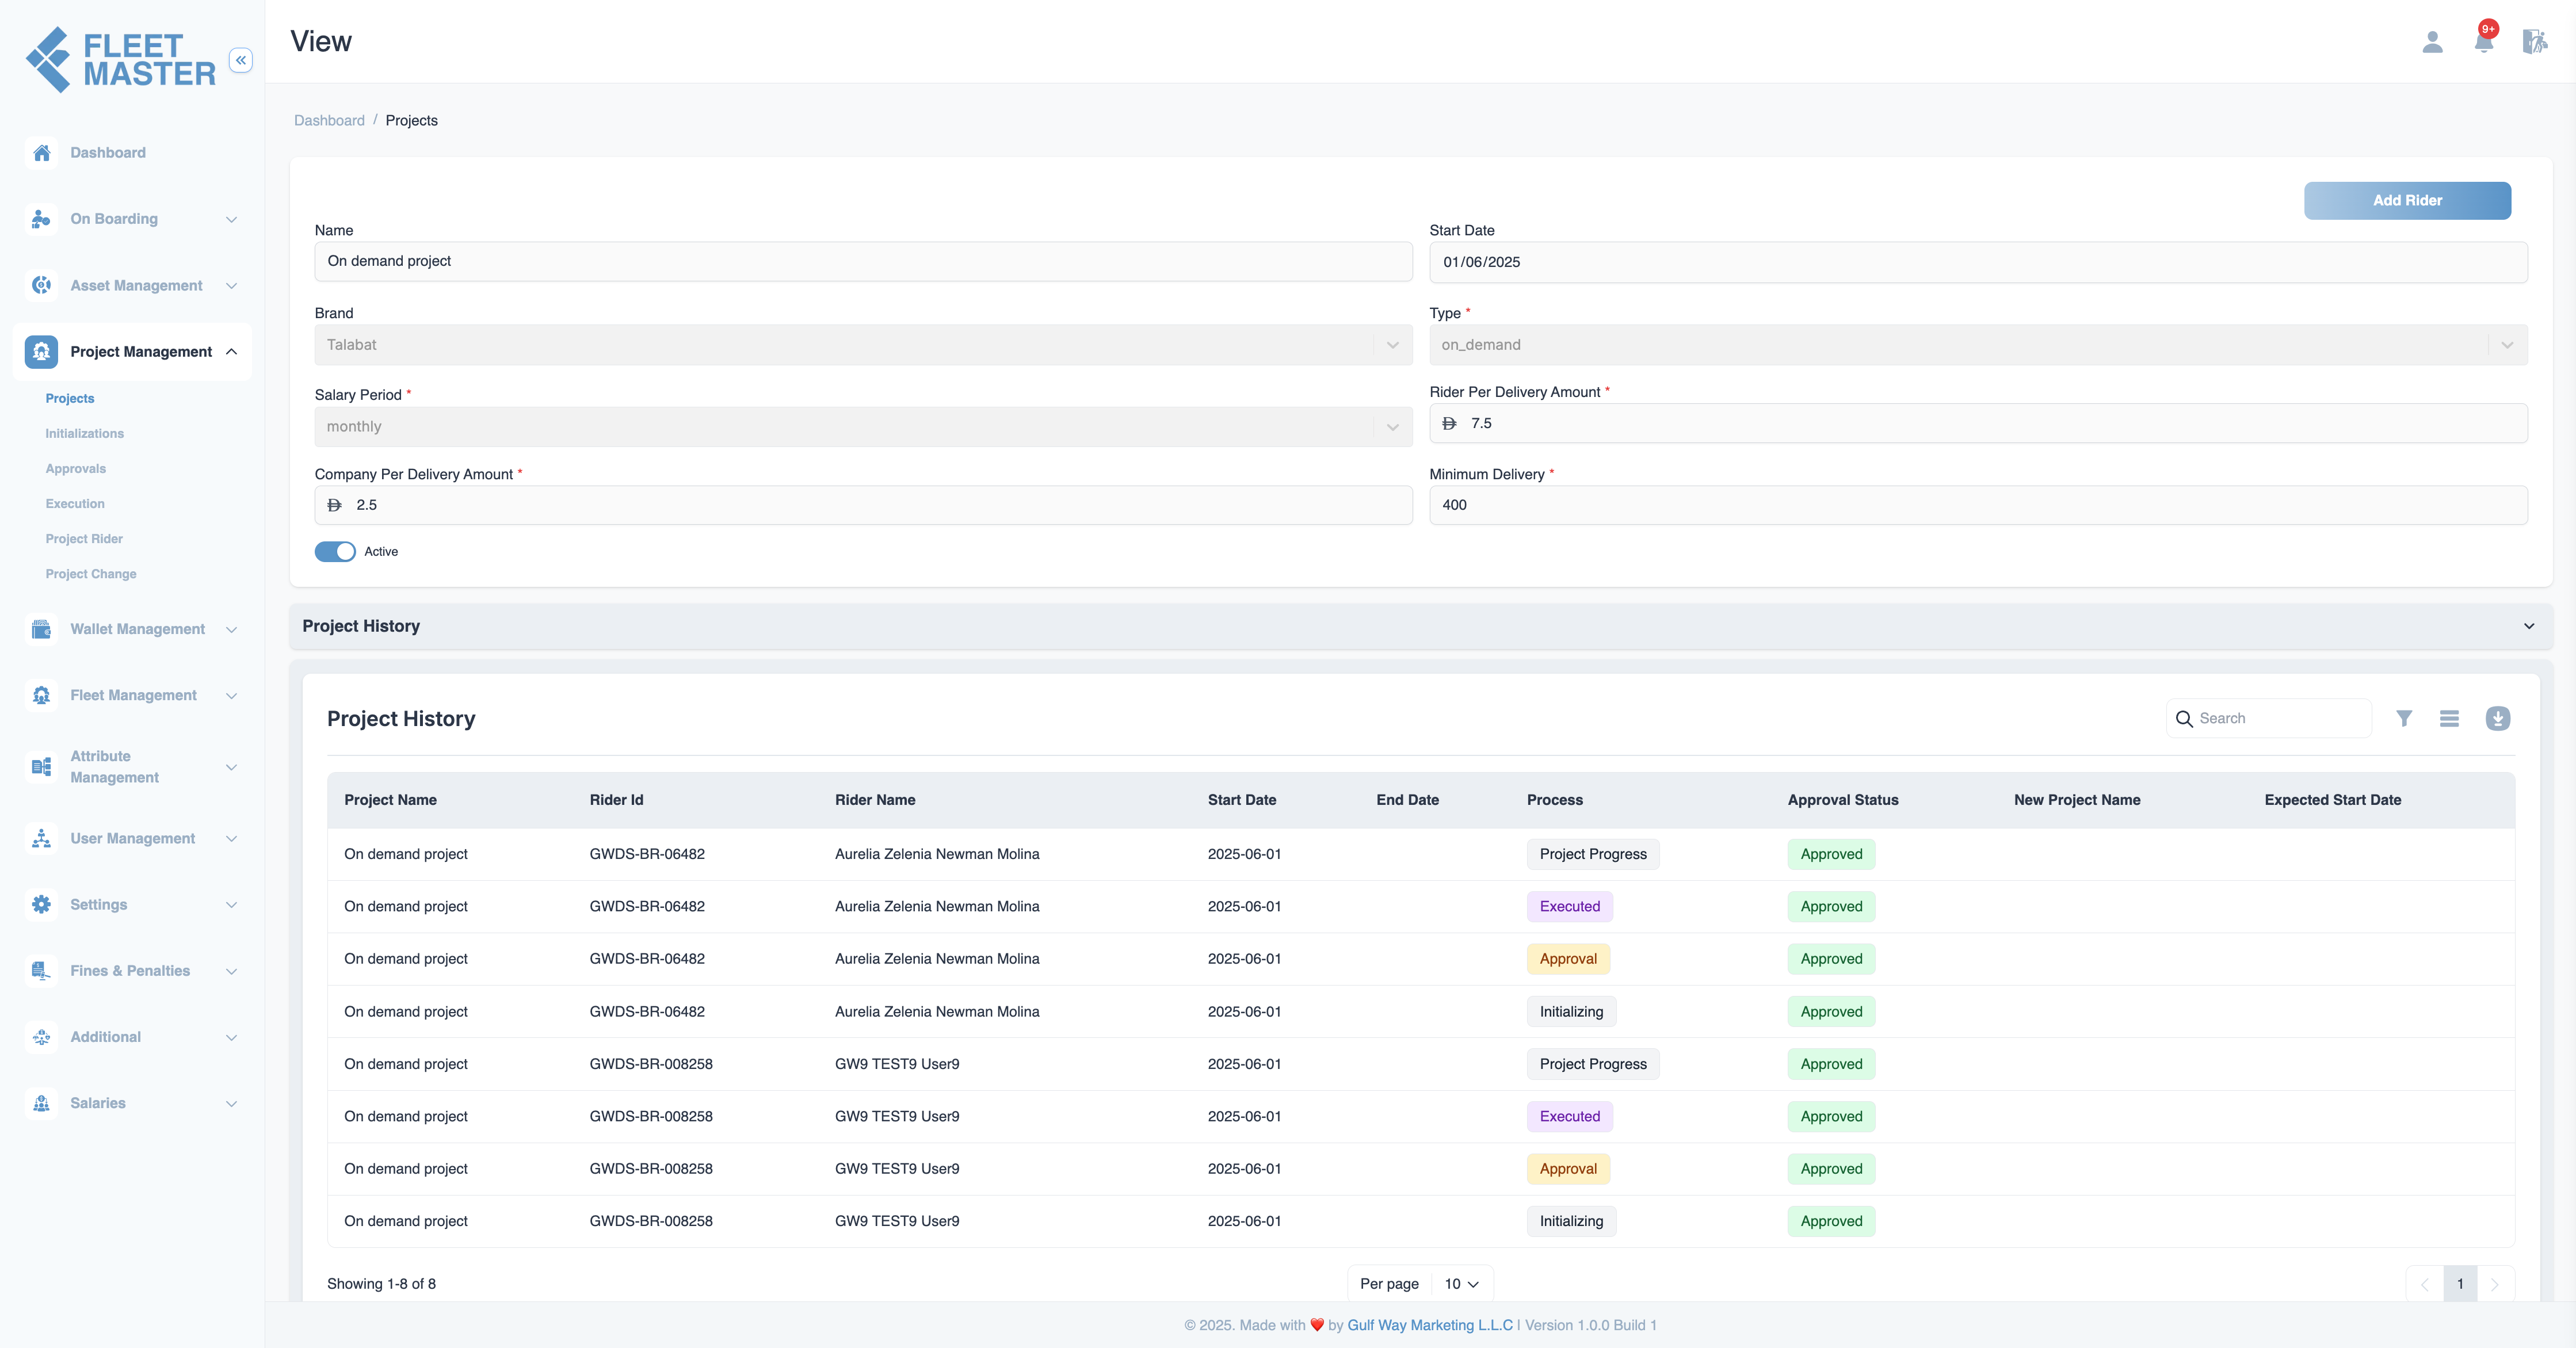Click the Add Rider button
This screenshot has height=1348, width=2576.
(2407, 200)
